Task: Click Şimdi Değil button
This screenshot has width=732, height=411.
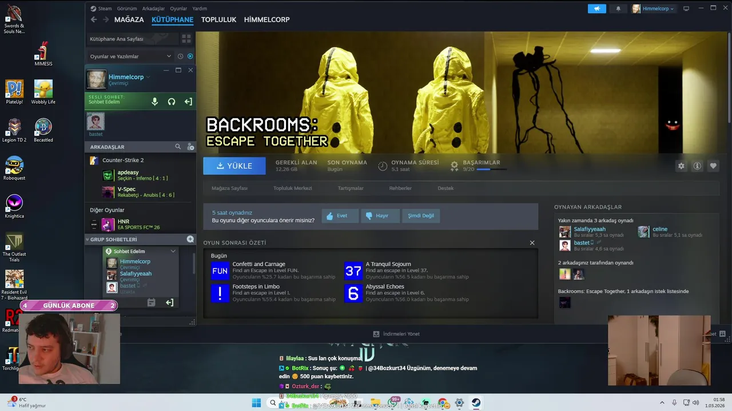Action: point(421,216)
